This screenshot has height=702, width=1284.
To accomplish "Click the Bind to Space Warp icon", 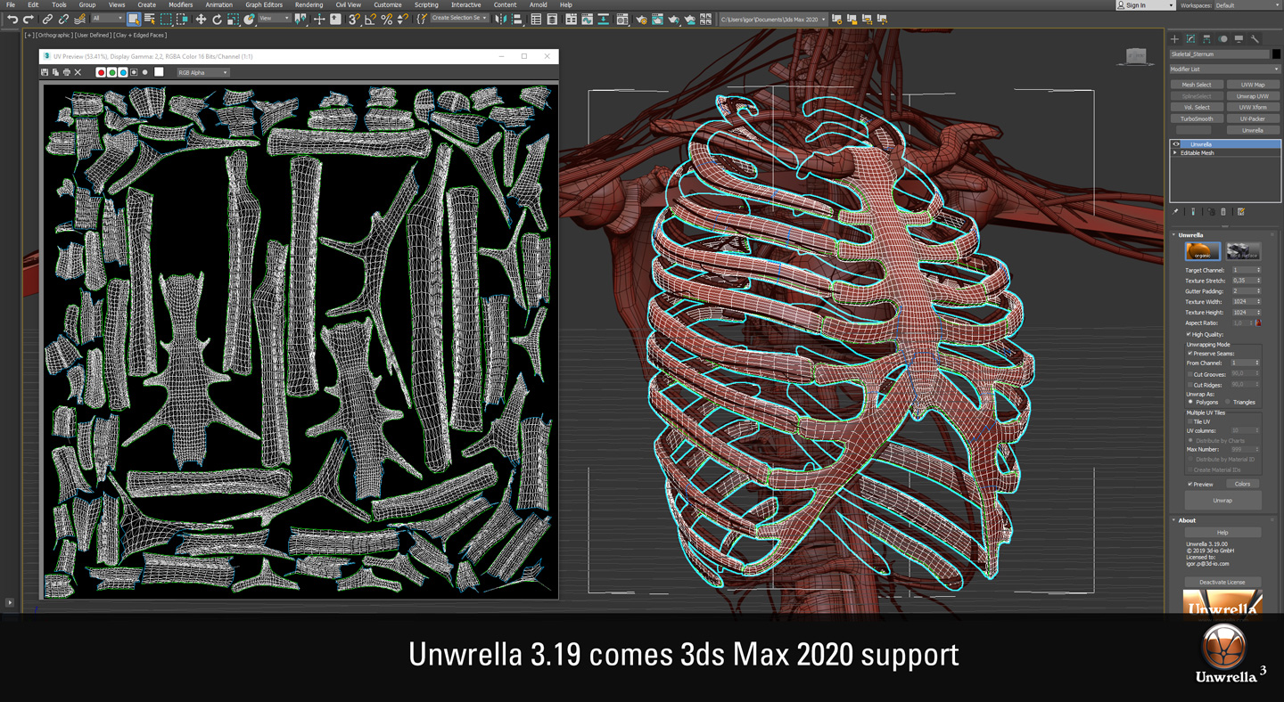I will click(x=80, y=19).
